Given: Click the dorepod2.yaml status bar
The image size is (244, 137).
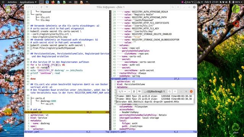Looking at the screenshot, I should 154,79.
